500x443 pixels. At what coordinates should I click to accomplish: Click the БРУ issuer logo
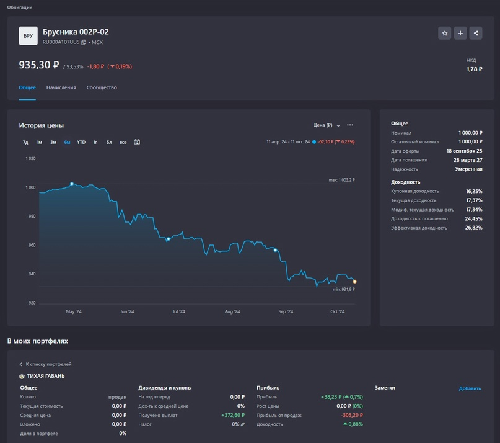(28, 36)
